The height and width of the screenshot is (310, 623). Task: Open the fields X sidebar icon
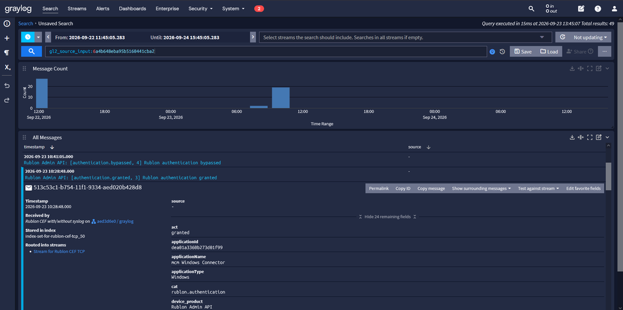[x=7, y=67]
